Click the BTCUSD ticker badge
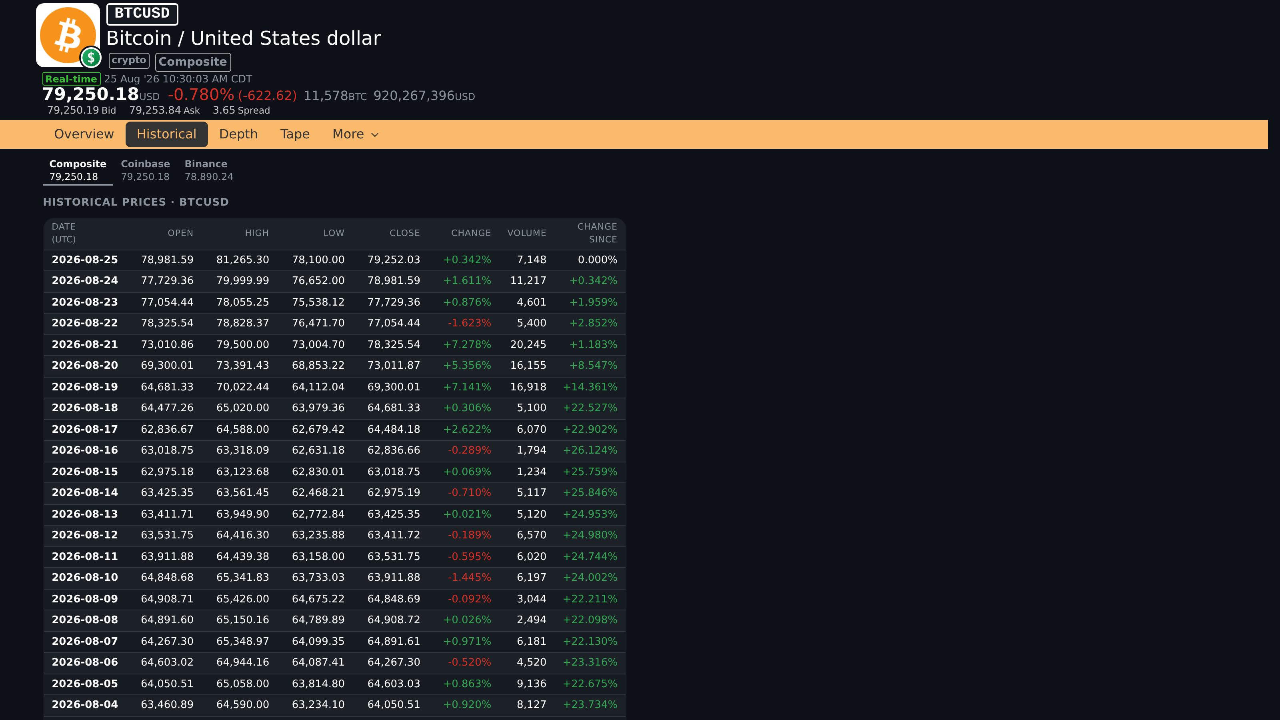 pos(142,14)
